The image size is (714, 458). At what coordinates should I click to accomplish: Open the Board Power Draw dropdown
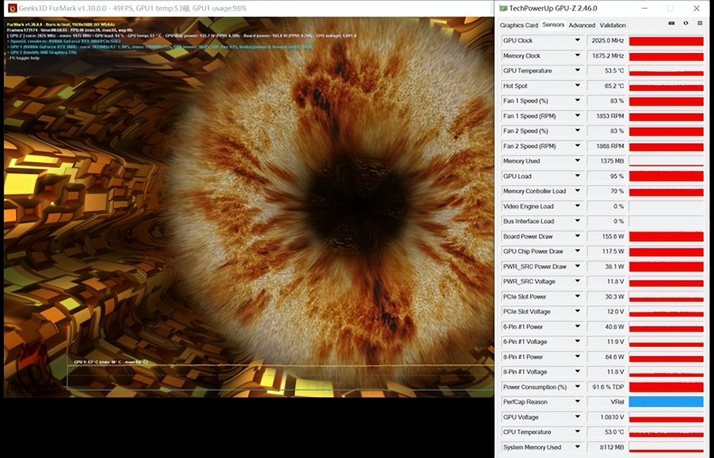pyautogui.click(x=577, y=236)
